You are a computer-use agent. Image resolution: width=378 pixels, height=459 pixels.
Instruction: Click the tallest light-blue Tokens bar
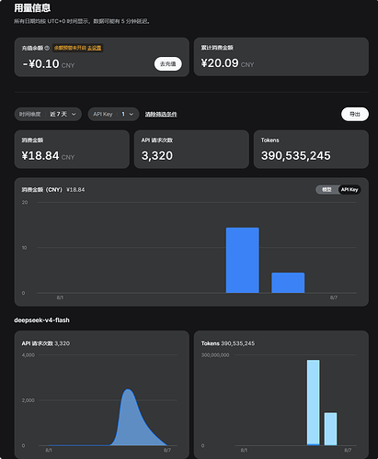point(314,402)
